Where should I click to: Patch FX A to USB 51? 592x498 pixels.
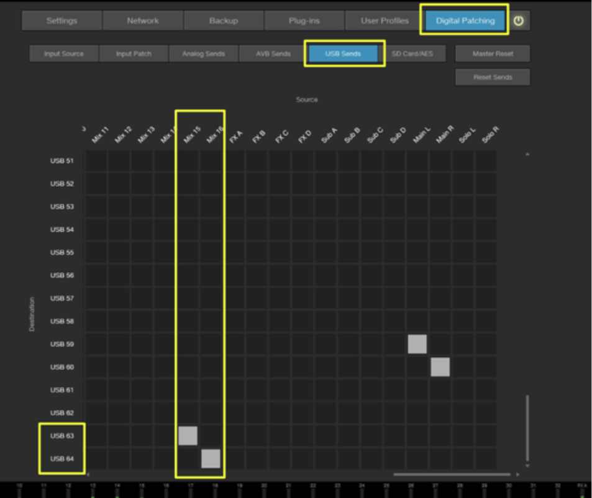click(x=234, y=161)
